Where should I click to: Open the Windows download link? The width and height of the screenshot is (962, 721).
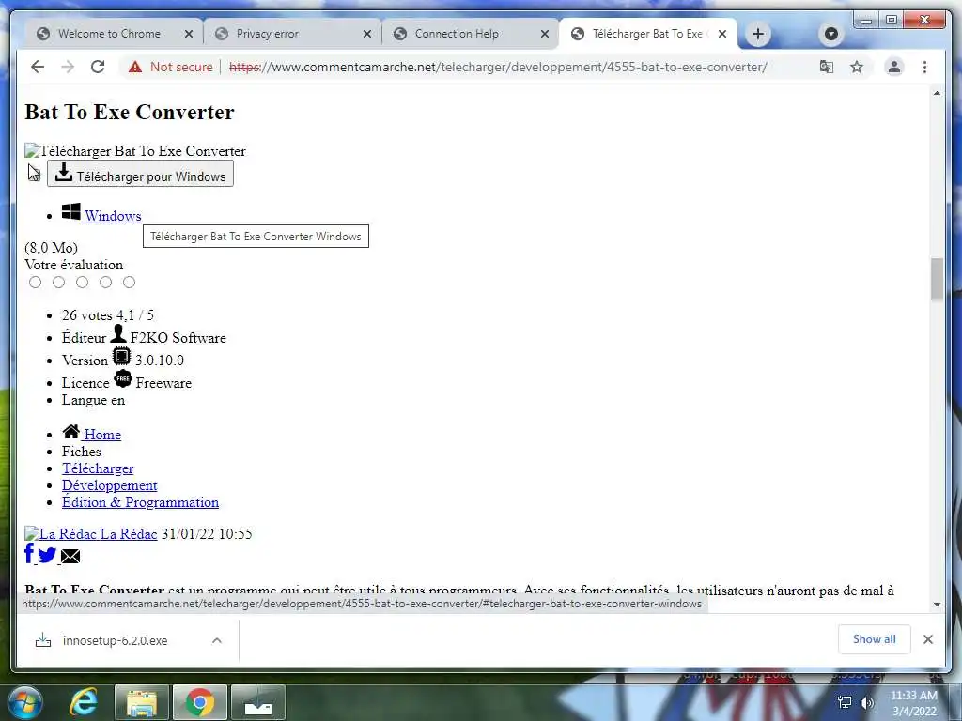coord(113,216)
